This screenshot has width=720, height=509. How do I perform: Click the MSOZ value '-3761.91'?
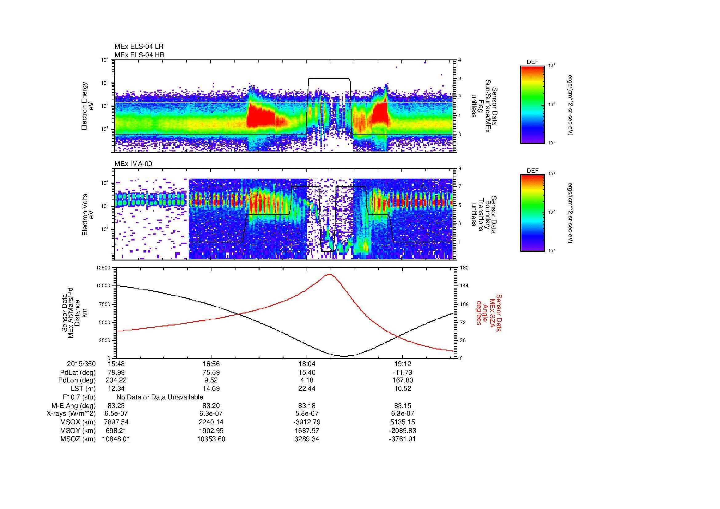coord(402,439)
